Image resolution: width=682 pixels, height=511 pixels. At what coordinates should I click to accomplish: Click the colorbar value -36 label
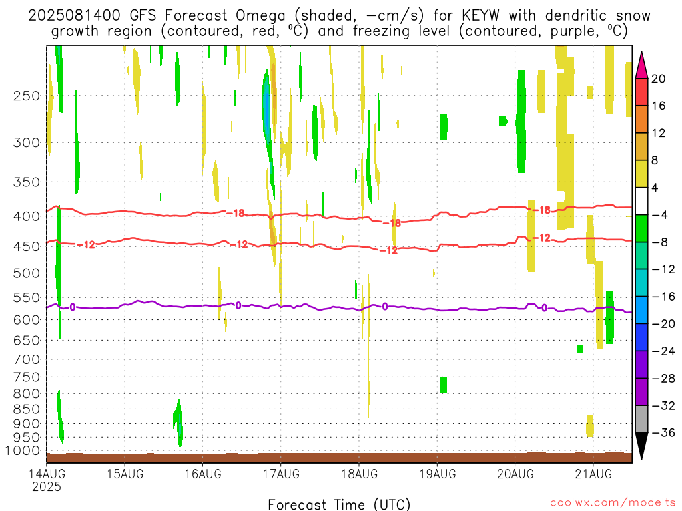click(664, 432)
